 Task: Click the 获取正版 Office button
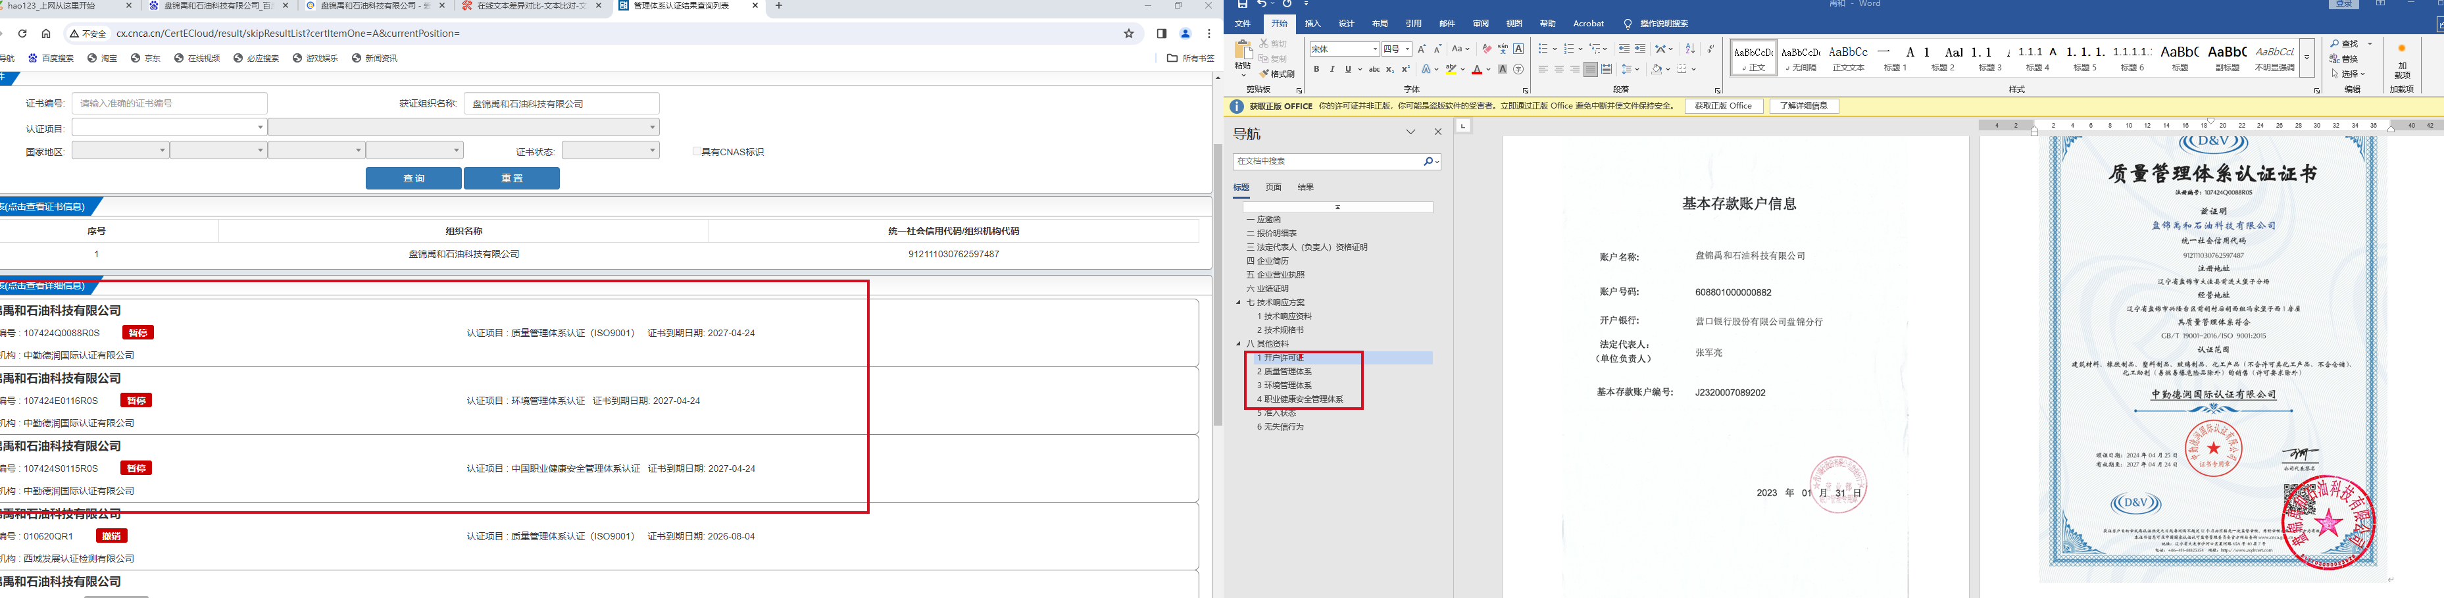point(1724,107)
